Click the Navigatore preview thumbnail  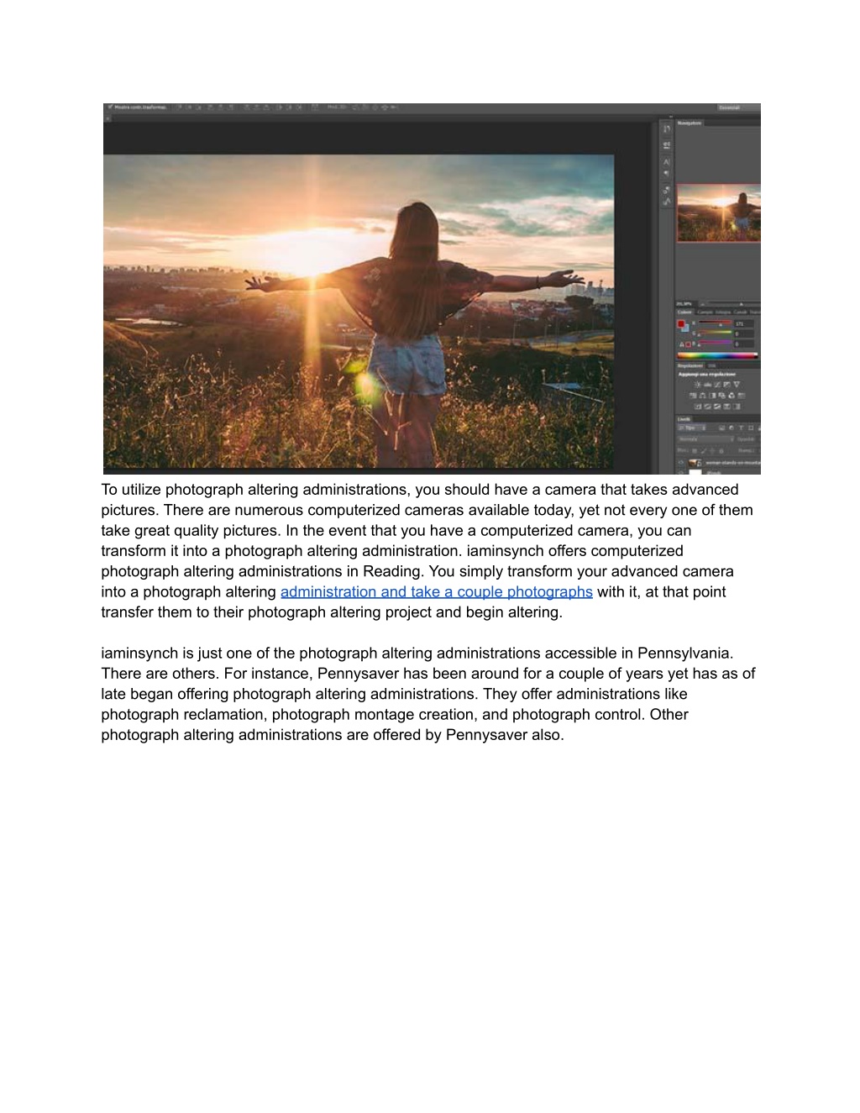pyautogui.click(x=719, y=213)
